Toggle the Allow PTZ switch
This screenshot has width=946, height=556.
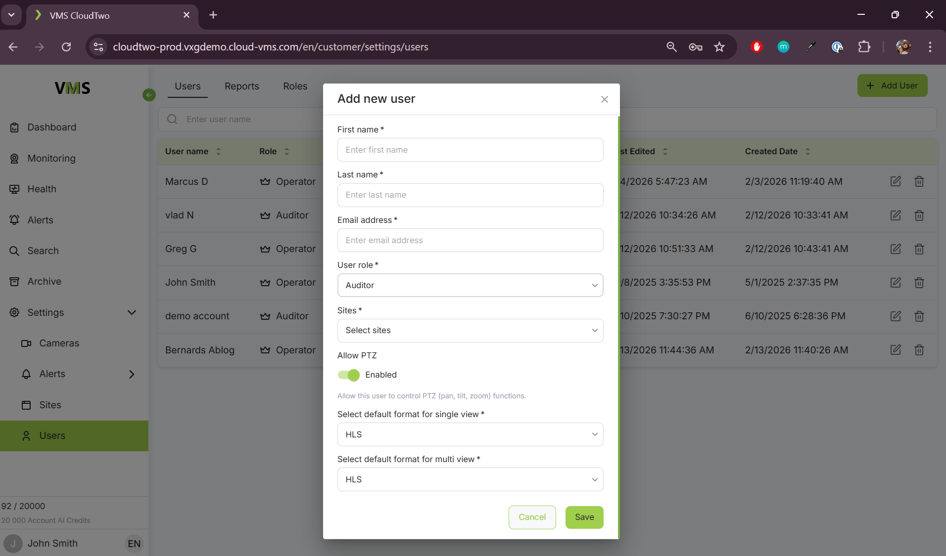[348, 375]
